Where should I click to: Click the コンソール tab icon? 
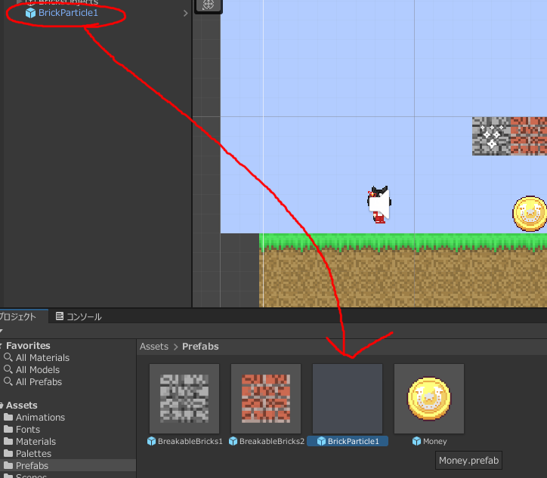tap(60, 316)
